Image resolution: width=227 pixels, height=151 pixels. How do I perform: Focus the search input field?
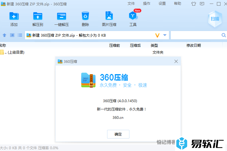[x=196, y=35]
